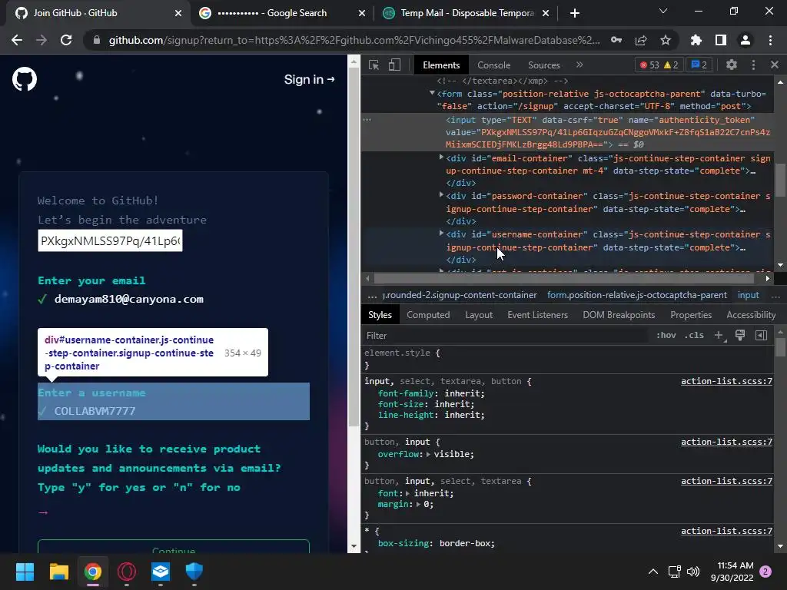Open the Extensions puzzle icon
Image resolution: width=787 pixels, height=590 pixels.
[x=696, y=40]
